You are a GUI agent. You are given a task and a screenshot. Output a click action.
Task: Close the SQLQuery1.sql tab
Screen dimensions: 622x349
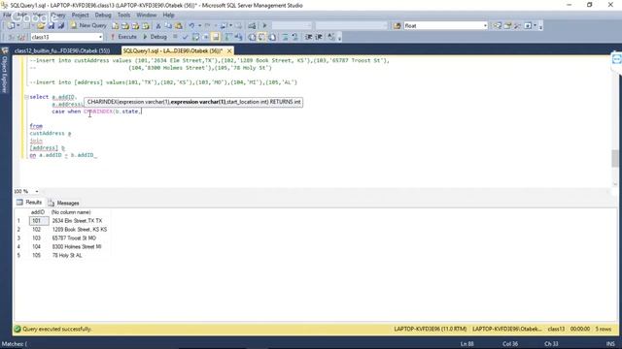pyautogui.click(x=229, y=51)
